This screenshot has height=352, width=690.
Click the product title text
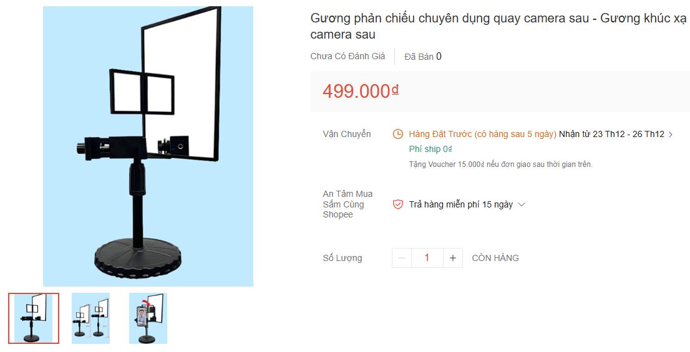point(498,26)
